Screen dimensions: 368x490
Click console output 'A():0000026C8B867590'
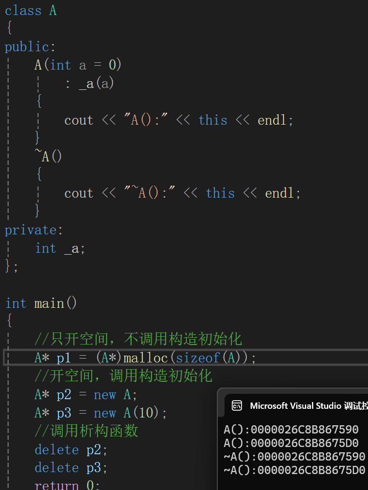[x=291, y=430]
